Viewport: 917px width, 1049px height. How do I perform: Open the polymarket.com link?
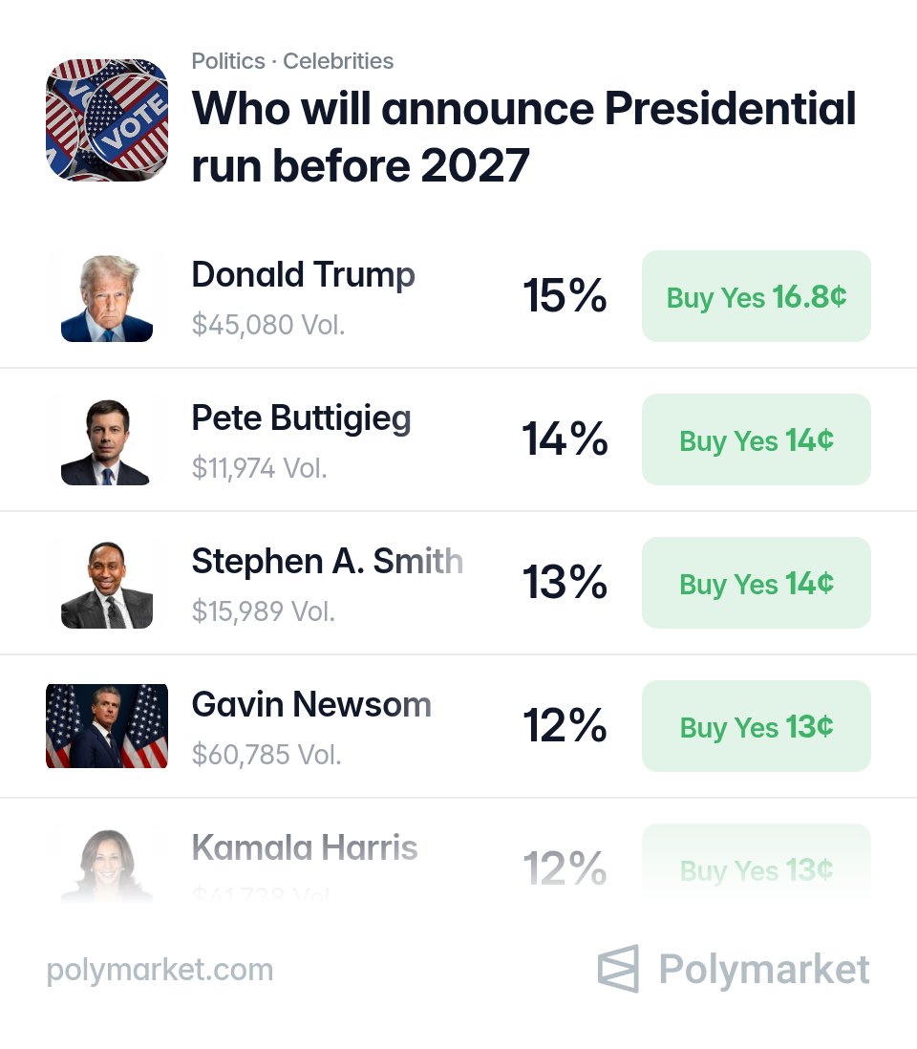point(160,971)
